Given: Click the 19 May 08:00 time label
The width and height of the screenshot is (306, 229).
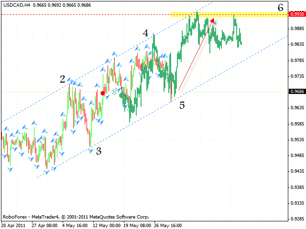Looking at the screenshot, I should tap(138, 225).
